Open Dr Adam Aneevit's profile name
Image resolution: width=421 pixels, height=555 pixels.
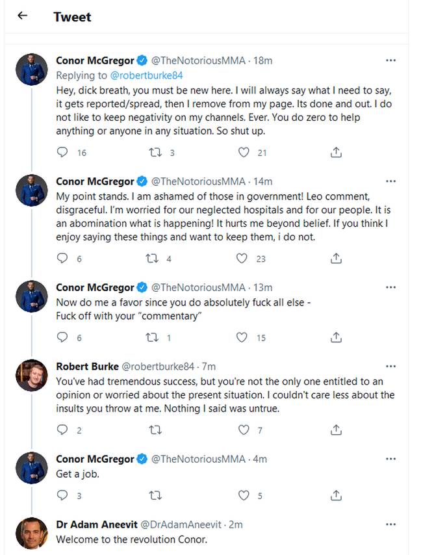[x=97, y=524]
